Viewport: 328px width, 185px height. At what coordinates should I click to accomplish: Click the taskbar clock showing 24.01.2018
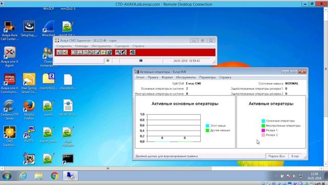click(x=314, y=176)
